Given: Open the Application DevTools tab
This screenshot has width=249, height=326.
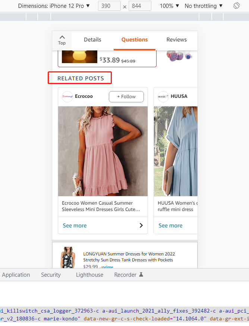Looking at the screenshot, I should [16, 274].
